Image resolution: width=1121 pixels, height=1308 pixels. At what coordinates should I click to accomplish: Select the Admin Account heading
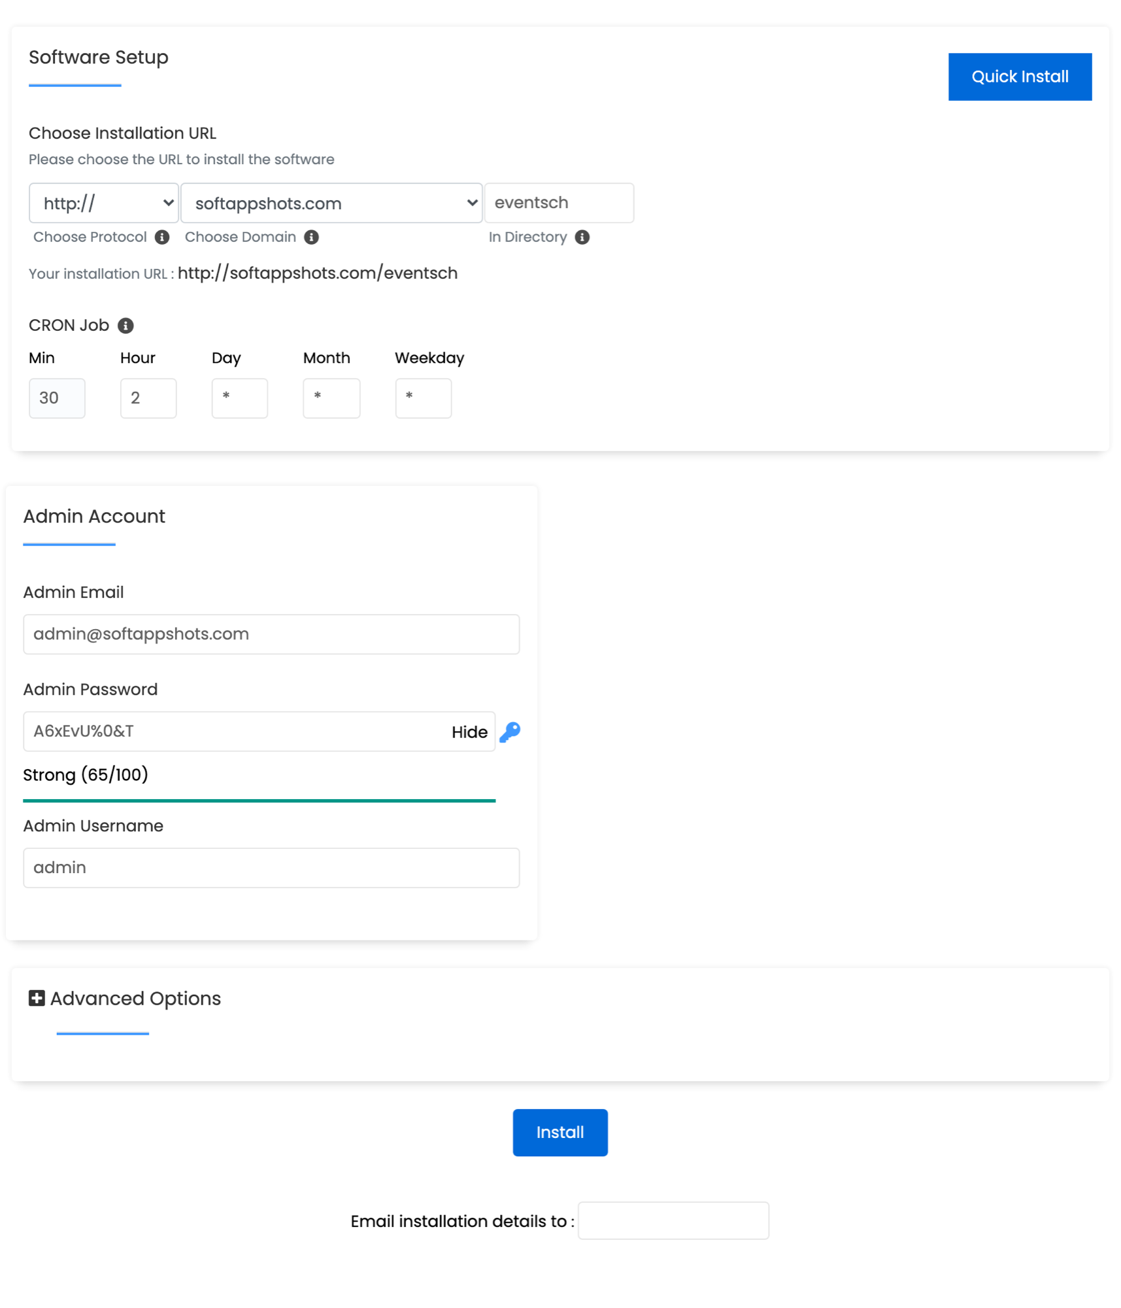[94, 516]
